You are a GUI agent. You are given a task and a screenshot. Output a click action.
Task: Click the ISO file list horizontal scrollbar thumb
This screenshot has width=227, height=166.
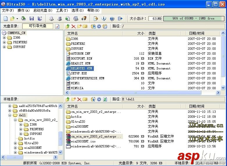point(135,92)
